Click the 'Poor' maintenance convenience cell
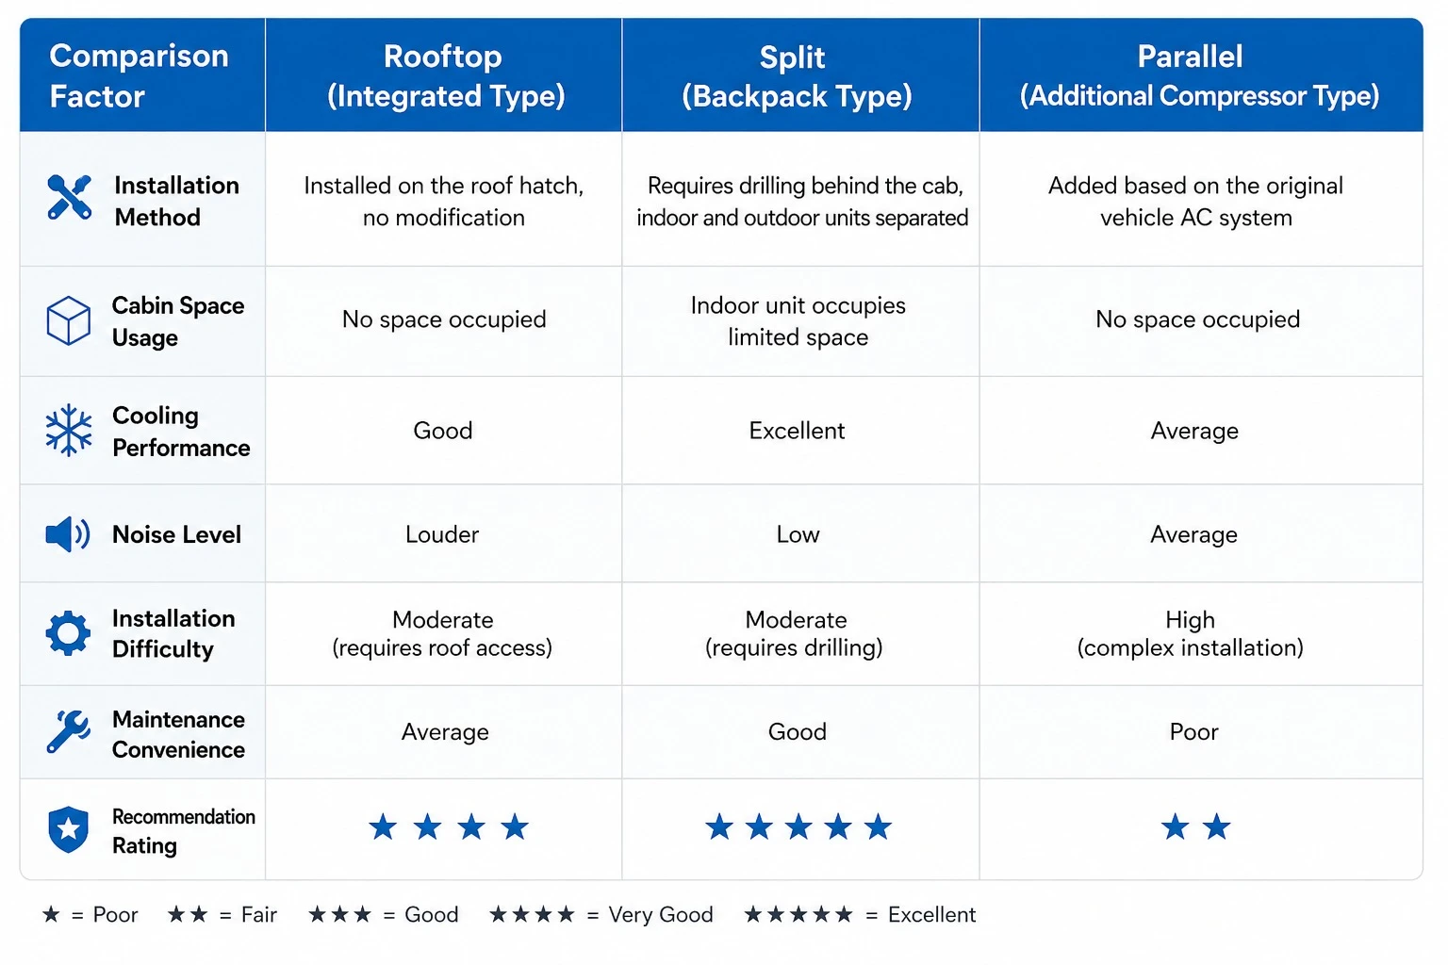The width and height of the screenshot is (1448, 965). point(1201,732)
